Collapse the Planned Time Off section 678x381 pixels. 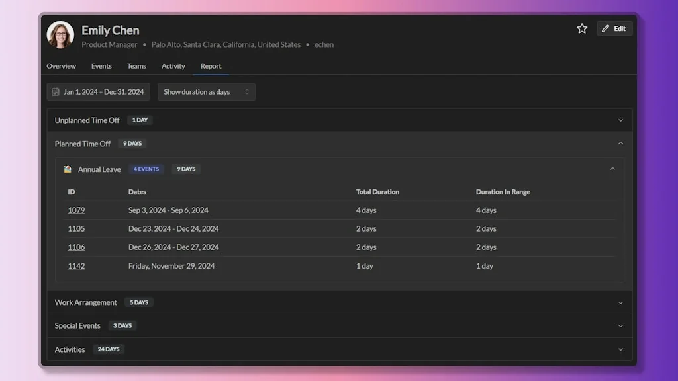(620, 143)
